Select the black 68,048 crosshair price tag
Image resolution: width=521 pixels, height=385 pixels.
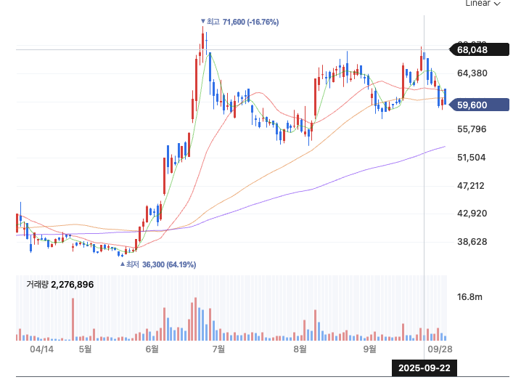(472, 50)
